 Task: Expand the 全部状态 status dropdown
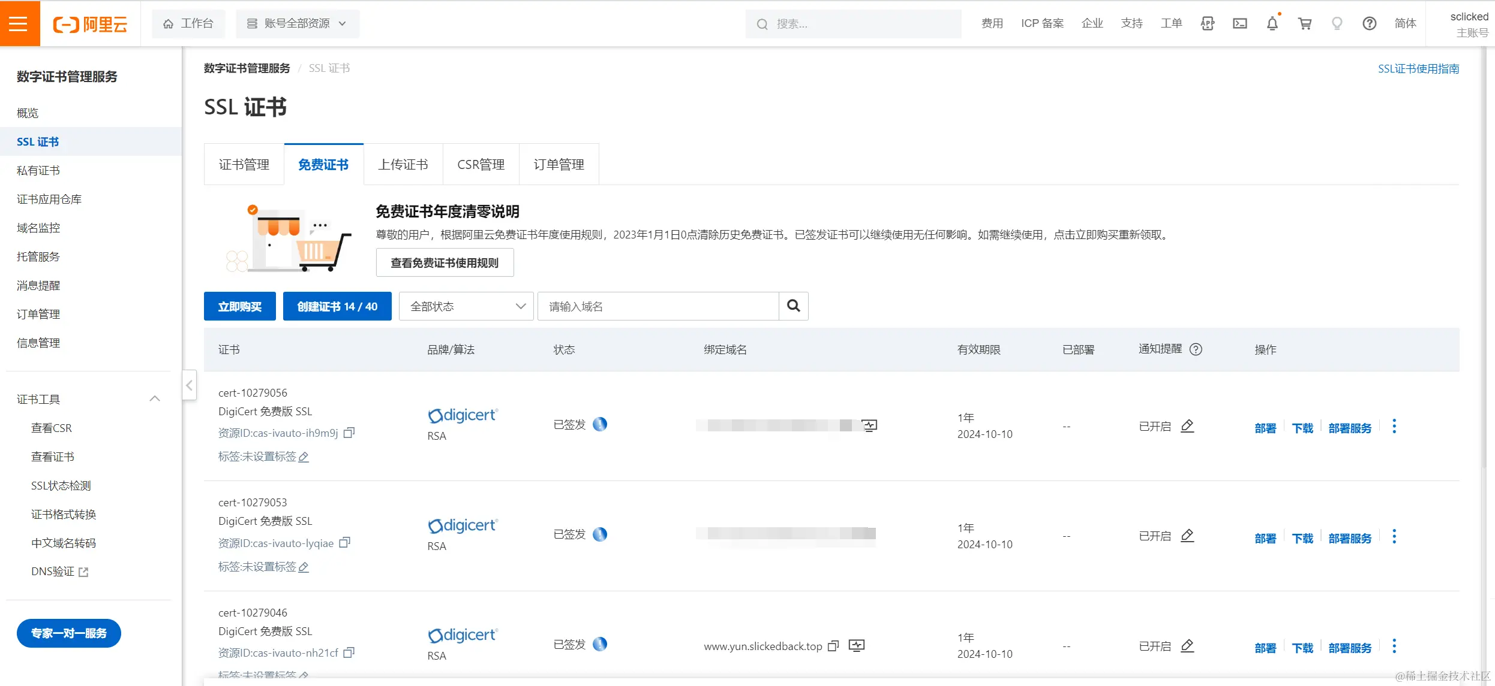[466, 306]
